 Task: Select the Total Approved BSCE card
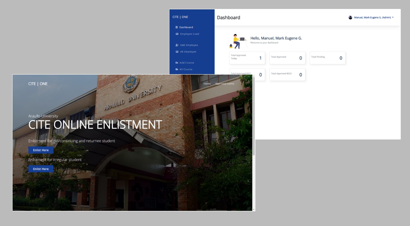287,75
